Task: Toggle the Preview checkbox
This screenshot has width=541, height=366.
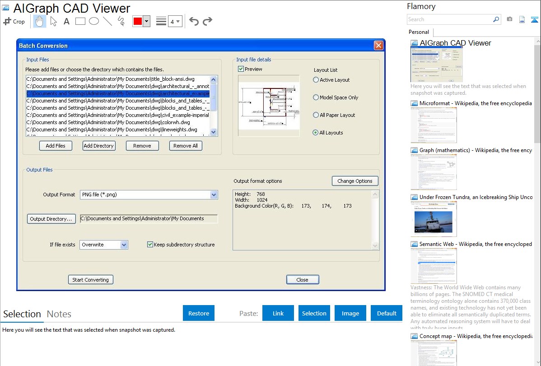Action: click(x=241, y=69)
